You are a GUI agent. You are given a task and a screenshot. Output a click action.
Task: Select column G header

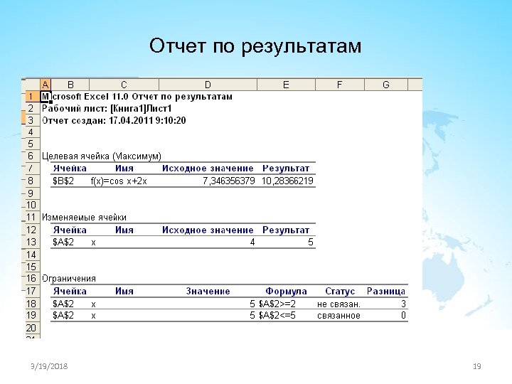386,85
